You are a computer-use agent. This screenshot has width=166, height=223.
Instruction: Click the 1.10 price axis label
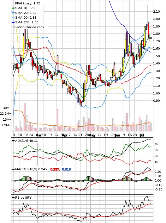(156, 86)
